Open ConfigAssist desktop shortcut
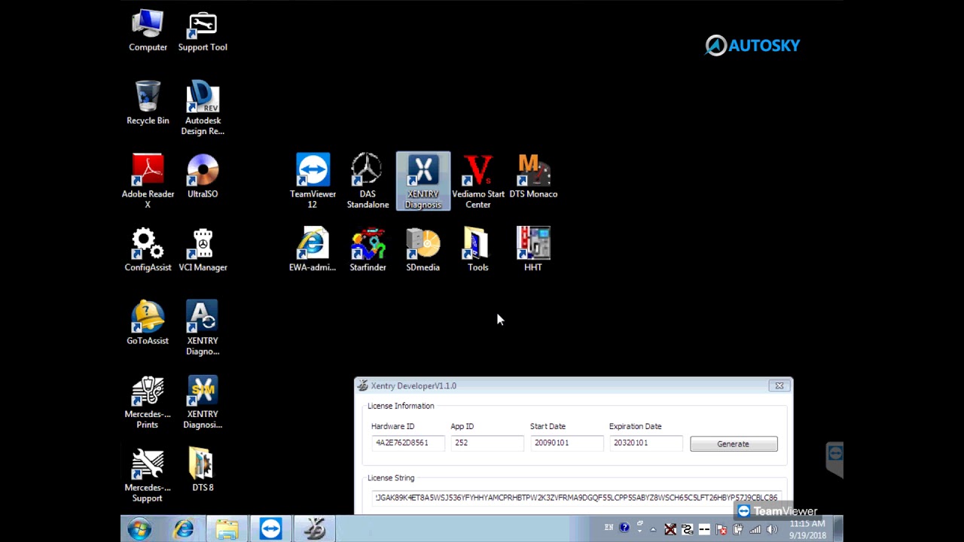The height and width of the screenshot is (542, 964). click(x=148, y=250)
